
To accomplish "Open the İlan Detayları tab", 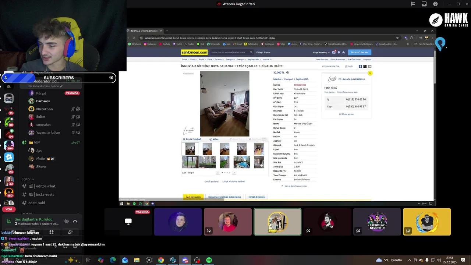I will pyautogui.click(x=193, y=197).
